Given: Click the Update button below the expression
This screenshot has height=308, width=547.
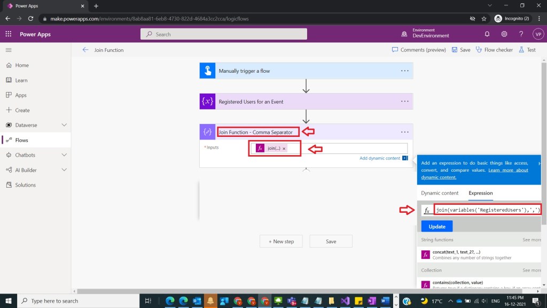Looking at the screenshot, I should 436,226.
